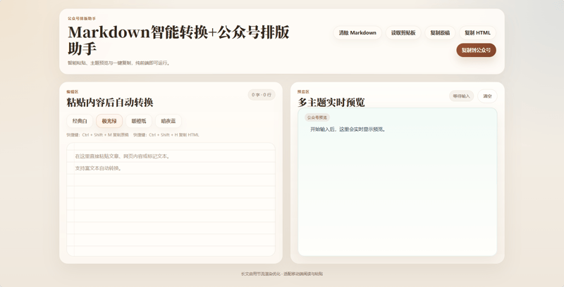Image resolution: width=564 pixels, height=287 pixels.
Task: Read clipboard with 读取剪贴板 button
Action: click(x=403, y=32)
